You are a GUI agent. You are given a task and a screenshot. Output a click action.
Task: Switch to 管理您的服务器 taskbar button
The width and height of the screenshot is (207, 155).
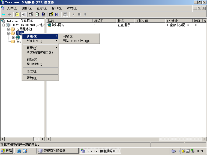(x=57, y=151)
